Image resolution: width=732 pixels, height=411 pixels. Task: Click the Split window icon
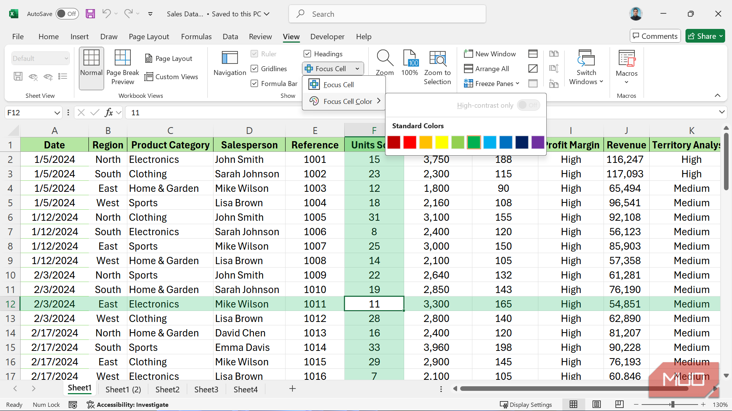pyautogui.click(x=533, y=54)
